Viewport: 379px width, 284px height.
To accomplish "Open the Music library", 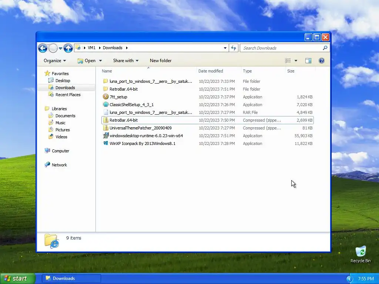I will pyautogui.click(x=60, y=123).
